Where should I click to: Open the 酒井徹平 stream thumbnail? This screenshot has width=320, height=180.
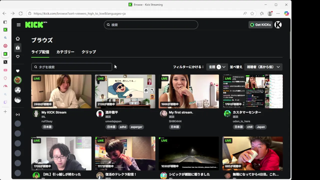pyautogui.click(x=125, y=91)
